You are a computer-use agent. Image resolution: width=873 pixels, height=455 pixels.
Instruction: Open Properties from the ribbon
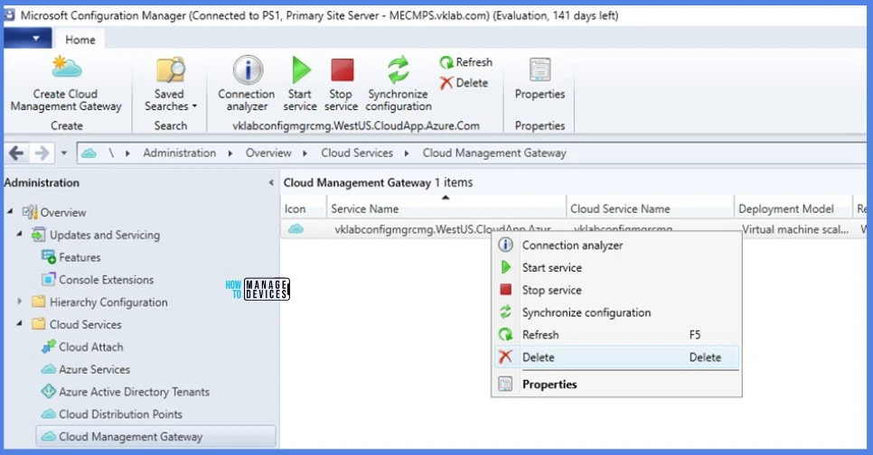[540, 79]
